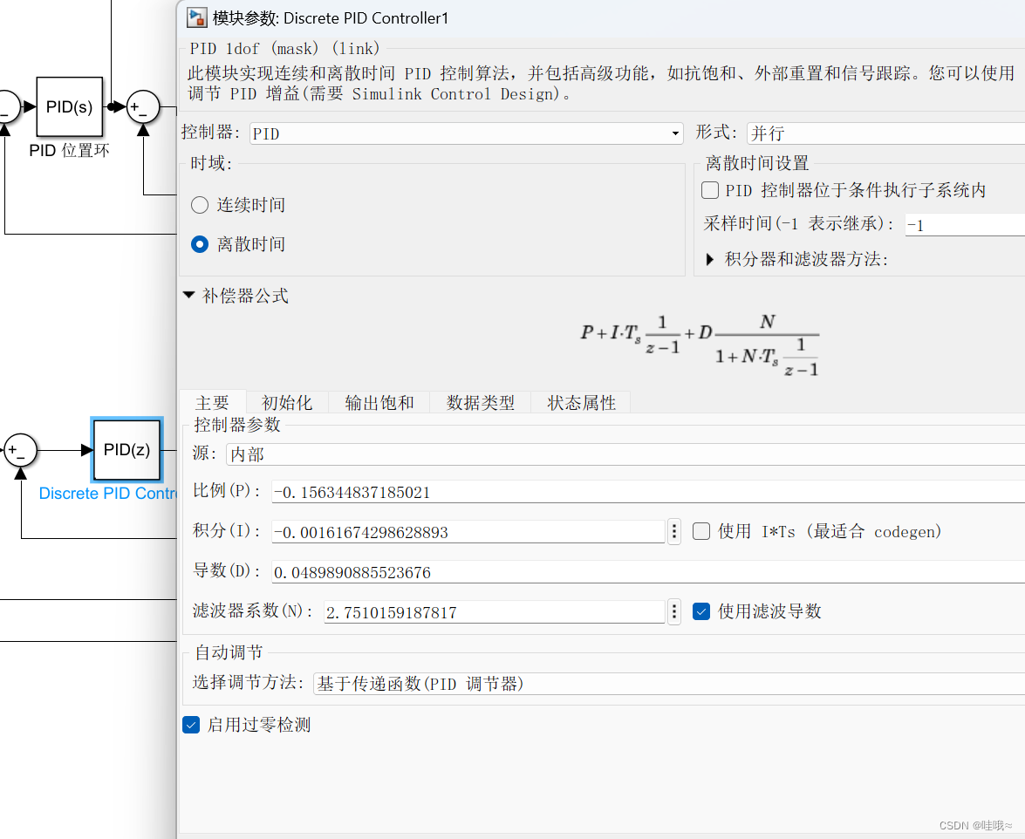Click the Integral (I) value field
Screen dimensions: 1025x839
(x=468, y=532)
